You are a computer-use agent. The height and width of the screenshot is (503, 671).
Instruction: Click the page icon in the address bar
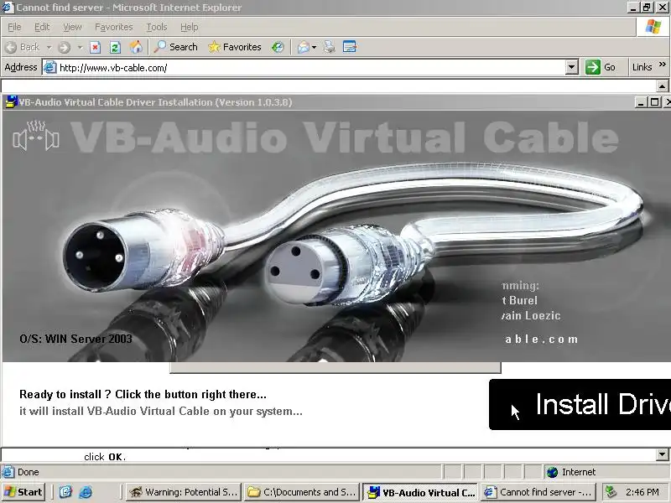[50, 68]
